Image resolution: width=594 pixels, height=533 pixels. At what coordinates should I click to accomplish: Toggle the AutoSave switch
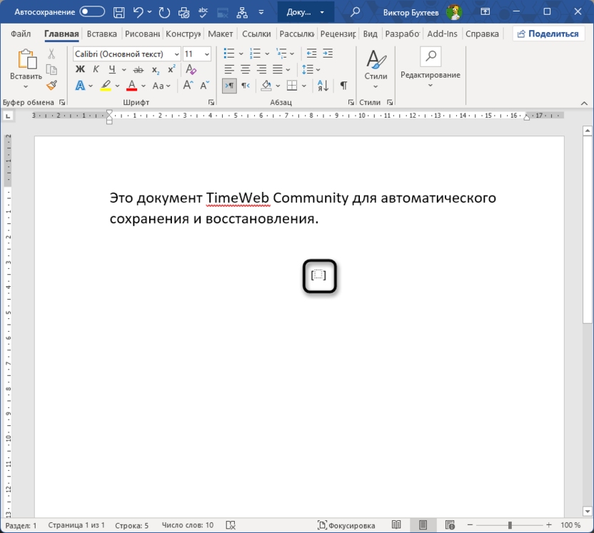(x=92, y=11)
